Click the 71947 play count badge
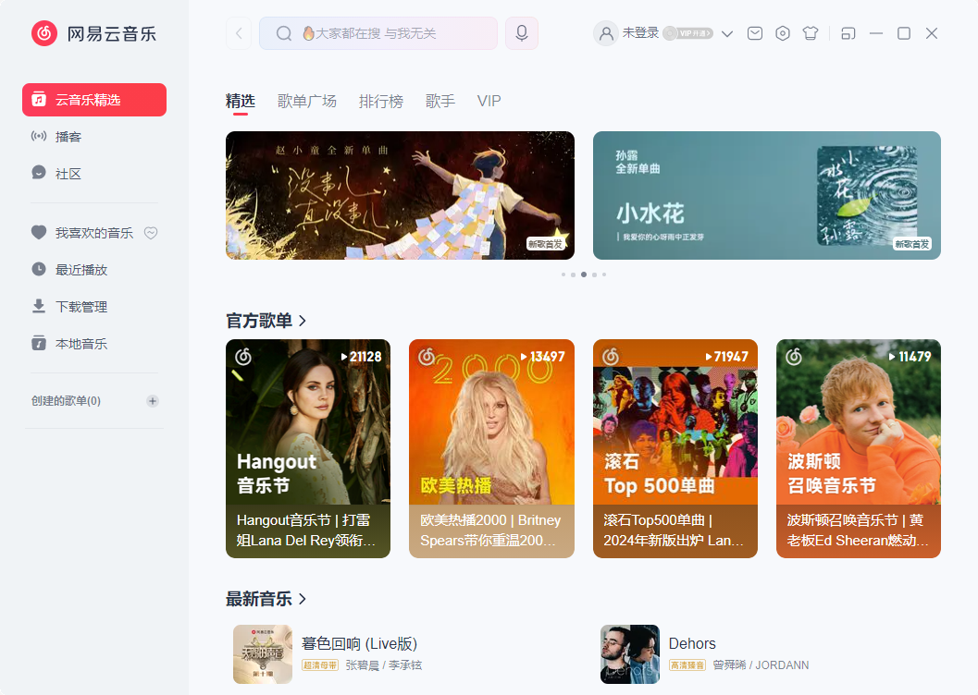Viewport: 978px width, 695px height. click(726, 357)
